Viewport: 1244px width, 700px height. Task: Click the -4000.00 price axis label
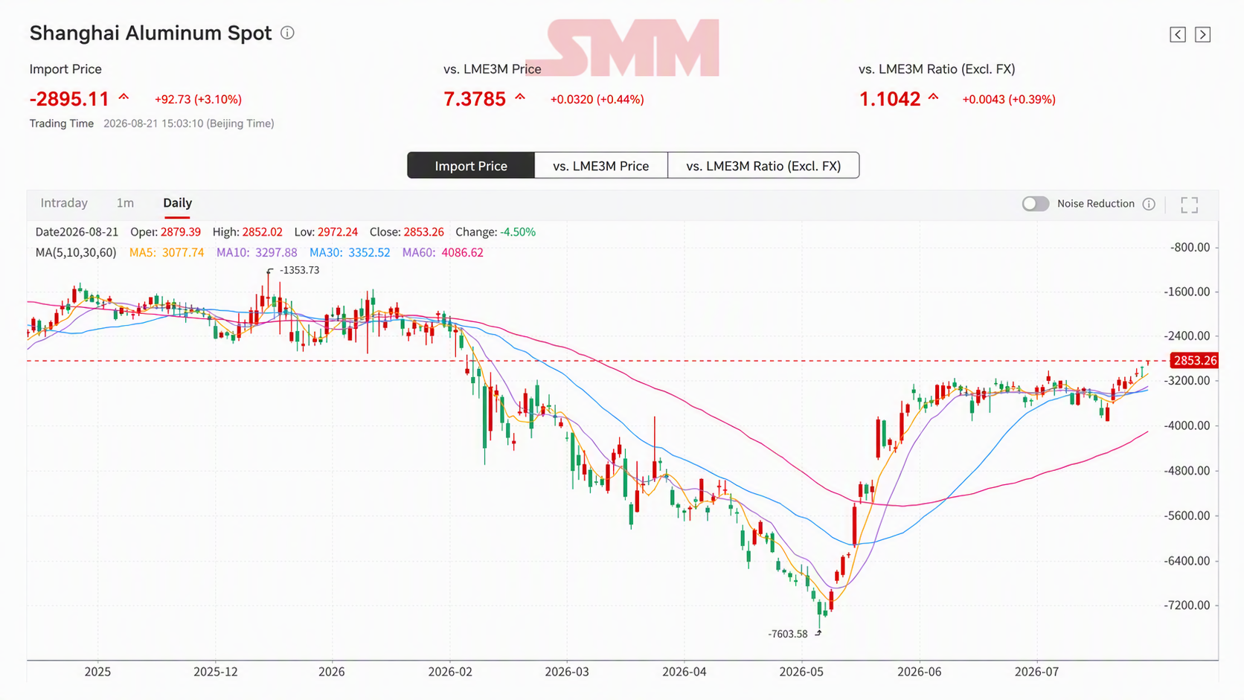[1187, 426]
